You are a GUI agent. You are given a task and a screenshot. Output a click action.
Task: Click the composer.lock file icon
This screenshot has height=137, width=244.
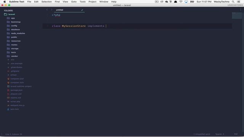point(8,83)
